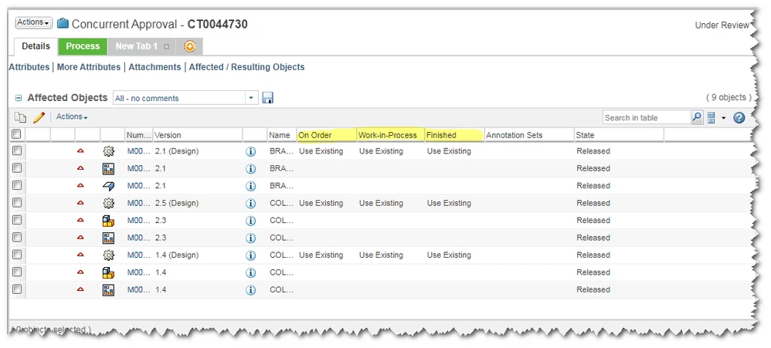The image size is (771, 348).
Task: Sort by the Name column header
Action: (x=282, y=135)
